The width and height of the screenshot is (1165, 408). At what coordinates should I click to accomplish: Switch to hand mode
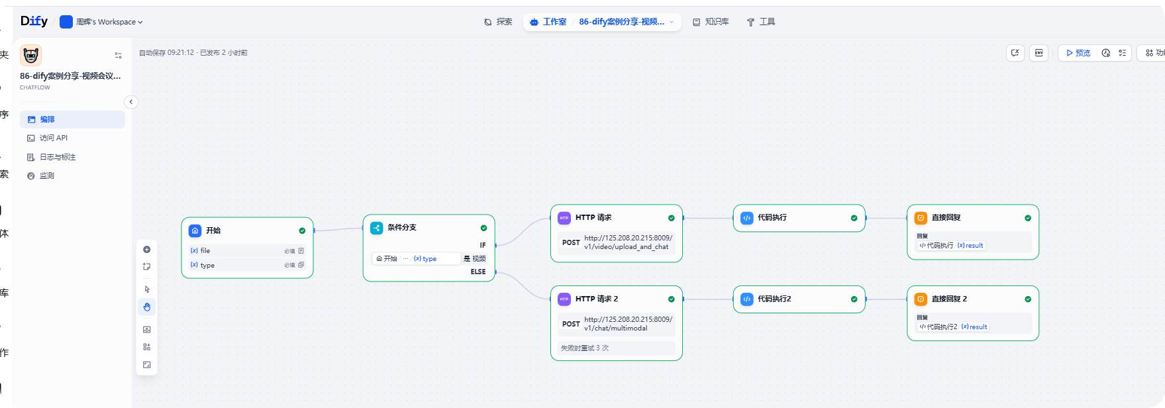pyautogui.click(x=147, y=307)
